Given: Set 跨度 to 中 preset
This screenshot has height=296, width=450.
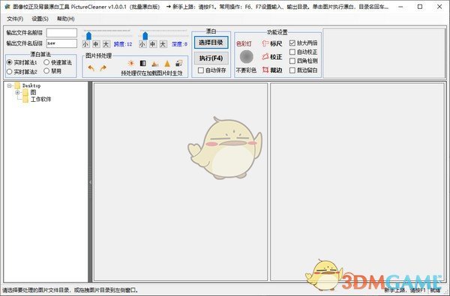Looking at the screenshot, I should (x=96, y=44).
